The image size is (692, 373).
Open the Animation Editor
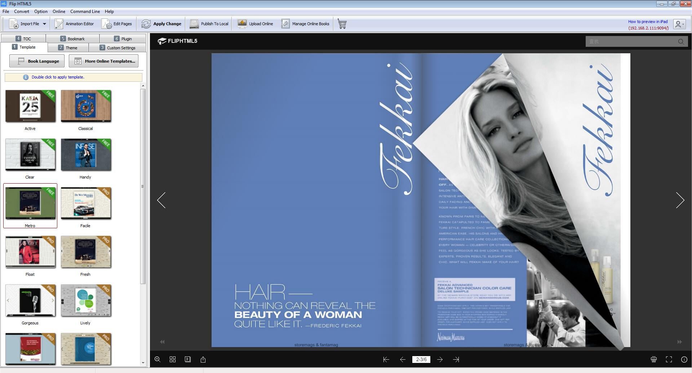click(x=74, y=24)
